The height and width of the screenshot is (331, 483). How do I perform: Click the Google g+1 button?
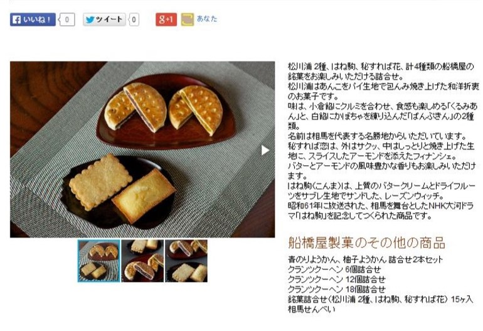tap(166, 19)
